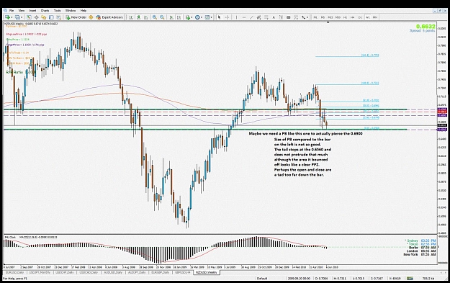Image resolution: width=450 pixels, height=283 pixels.
Task: Open the File menu
Action: [x=12, y=11]
